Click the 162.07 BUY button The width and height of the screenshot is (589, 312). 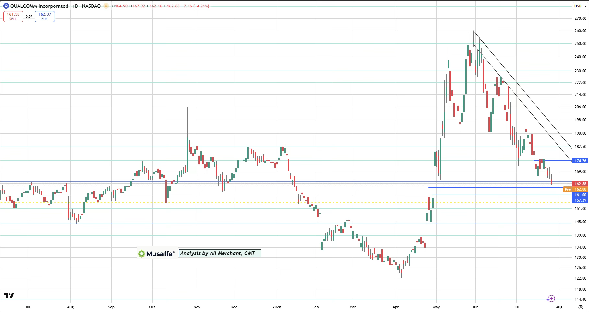45,17
